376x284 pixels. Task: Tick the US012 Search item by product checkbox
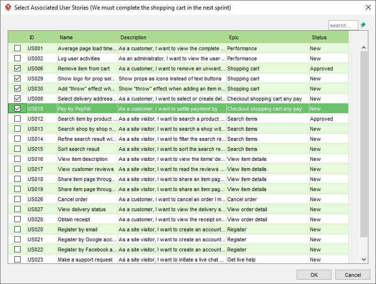pyautogui.click(x=17, y=119)
